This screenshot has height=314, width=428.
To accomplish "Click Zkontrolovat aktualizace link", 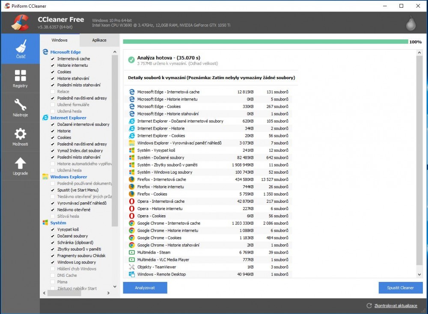I will coord(395,306).
